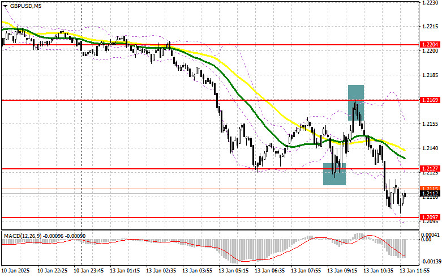Click the 1.2215 price scale value
This screenshot has height=277, width=442.
coord(430,27)
